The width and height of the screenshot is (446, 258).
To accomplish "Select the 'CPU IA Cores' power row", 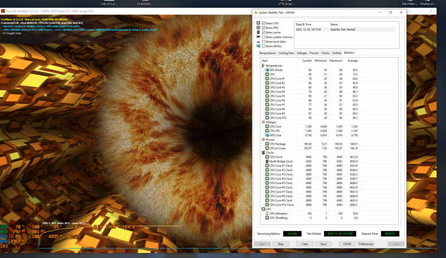I will point(310,148).
